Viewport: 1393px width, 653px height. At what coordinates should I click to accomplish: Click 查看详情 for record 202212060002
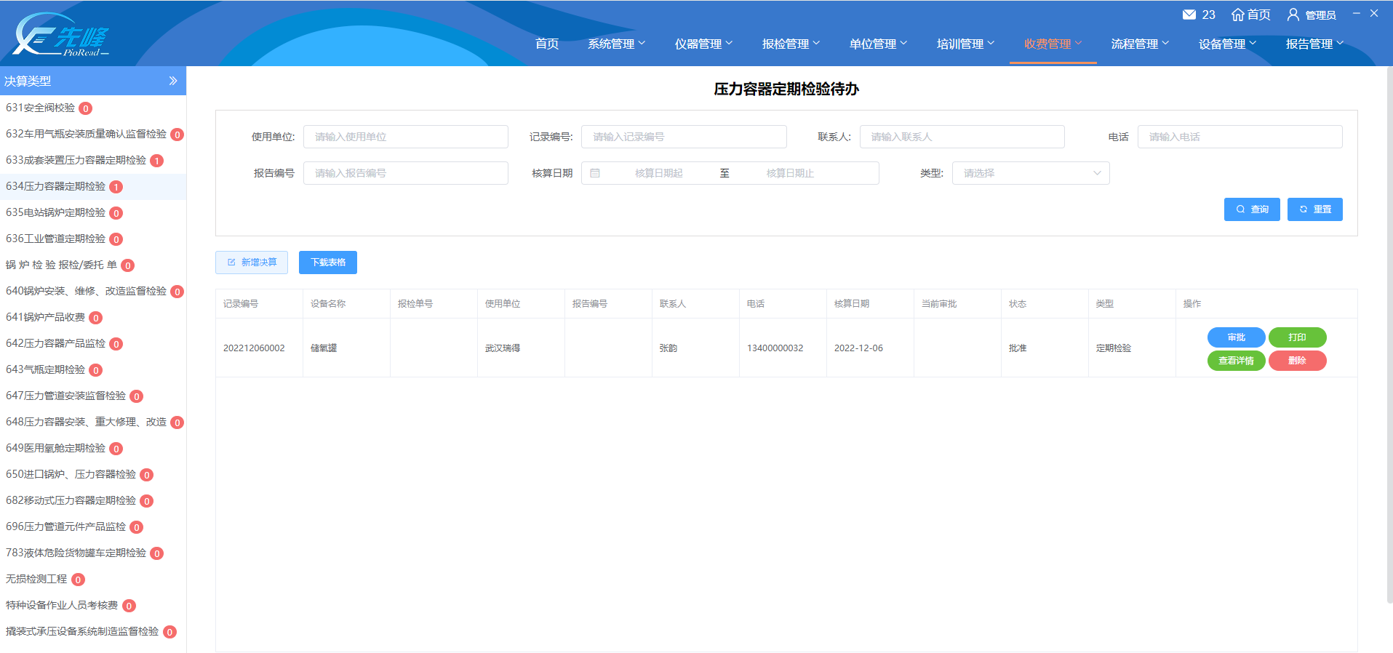1237,361
